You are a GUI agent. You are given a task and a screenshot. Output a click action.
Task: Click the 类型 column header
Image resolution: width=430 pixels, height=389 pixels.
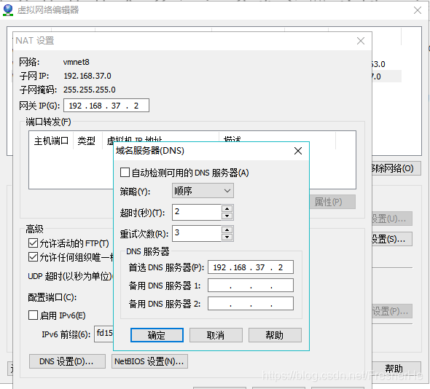(87, 141)
